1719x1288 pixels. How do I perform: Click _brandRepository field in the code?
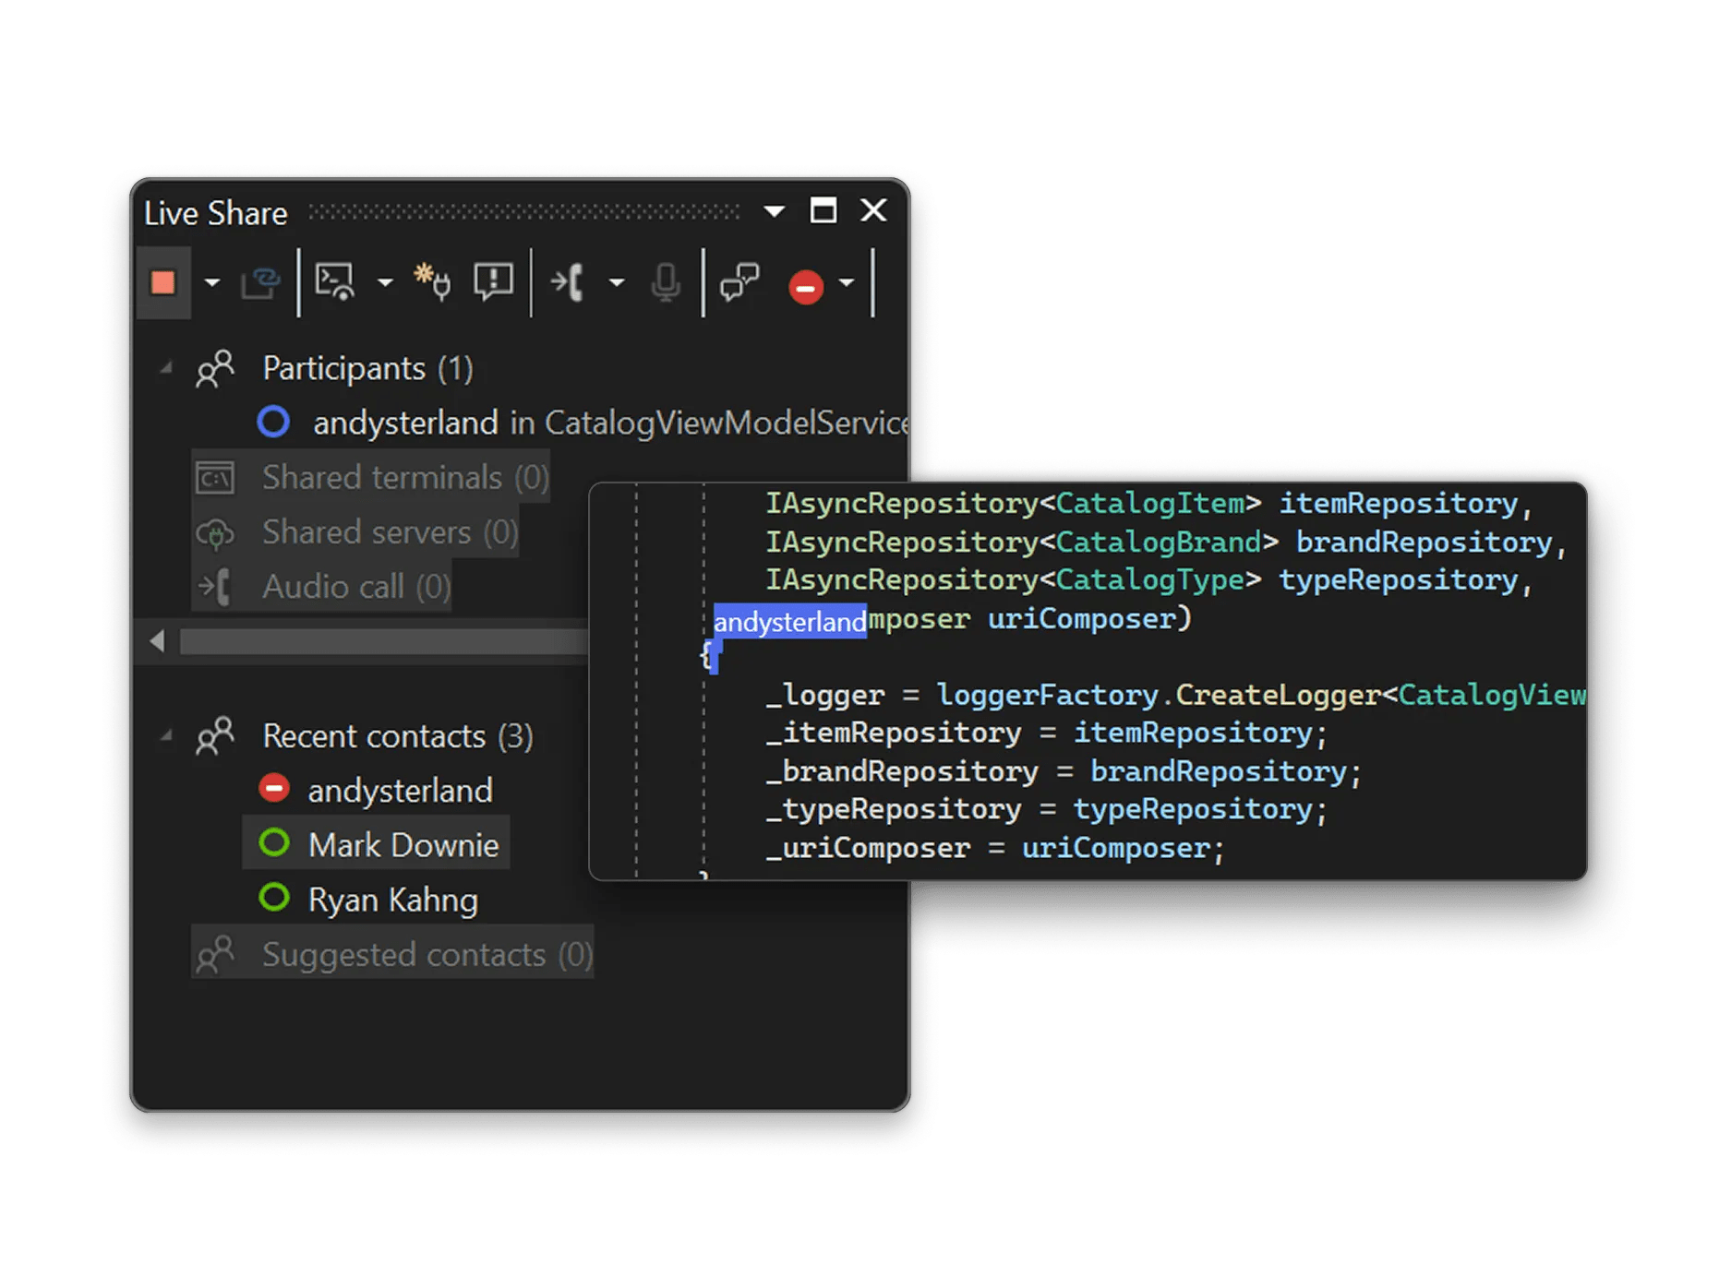click(902, 771)
